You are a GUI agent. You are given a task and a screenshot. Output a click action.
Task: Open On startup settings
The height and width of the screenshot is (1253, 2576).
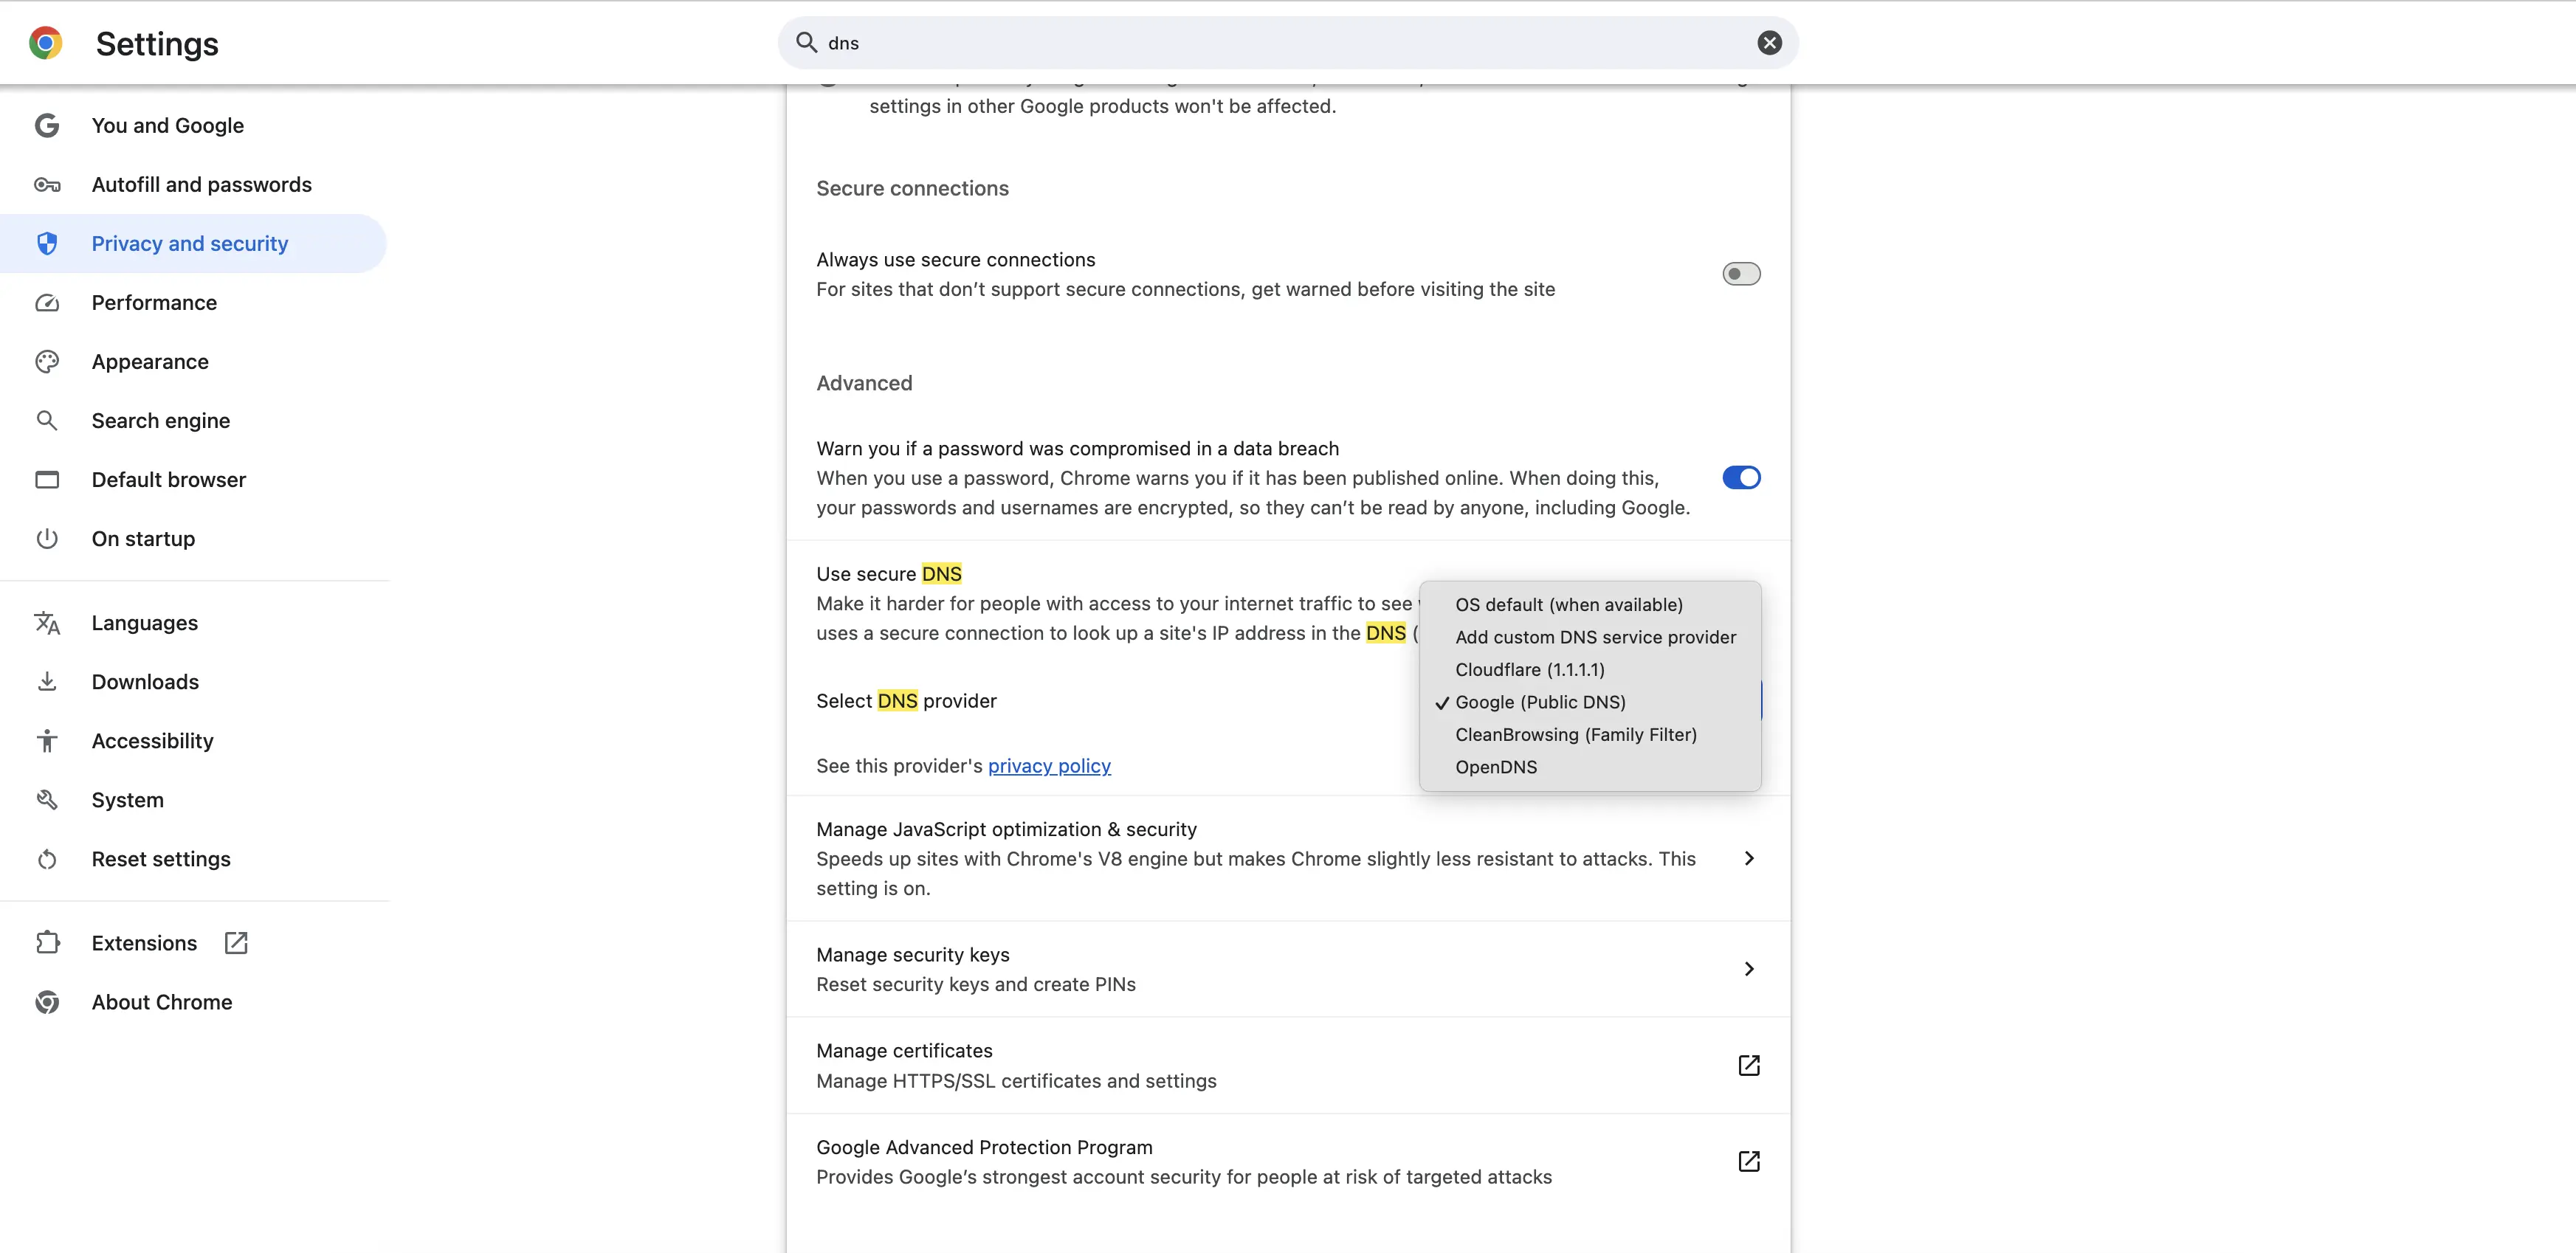193,539
